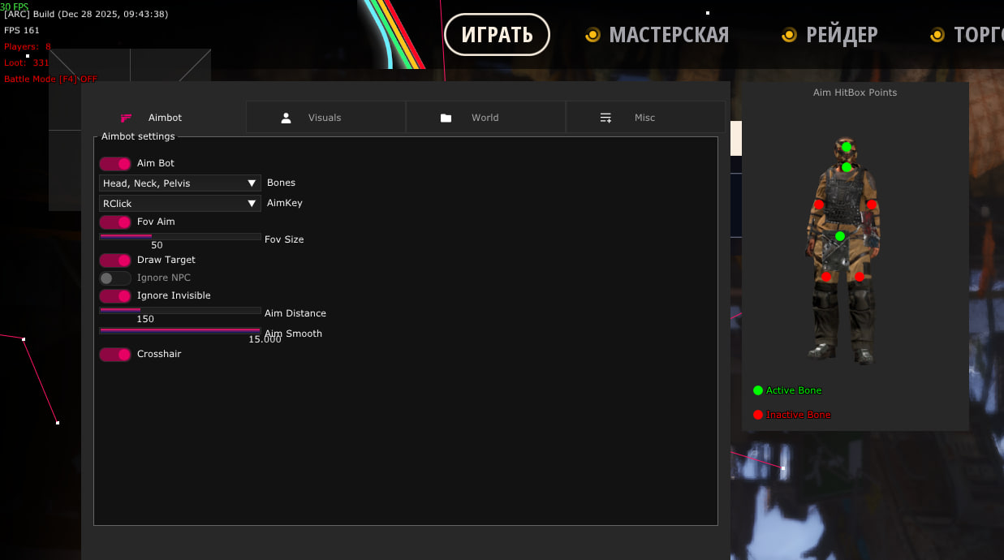Select the green head bone point
This screenshot has height=560, width=1004.
click(847, 147)
